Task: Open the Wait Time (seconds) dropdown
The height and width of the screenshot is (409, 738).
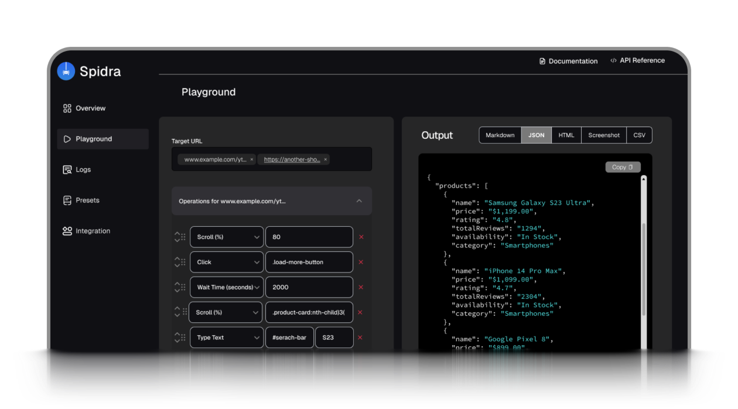Action: pyautogui.click(x=226, y=287)
